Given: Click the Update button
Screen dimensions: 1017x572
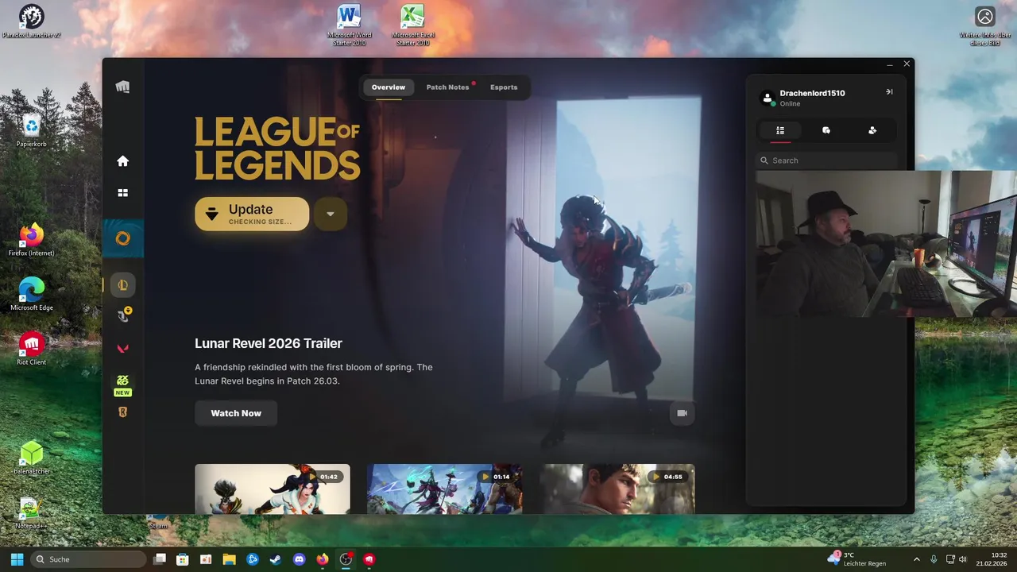Looking at the screenshot, I should tap(252, 214).
